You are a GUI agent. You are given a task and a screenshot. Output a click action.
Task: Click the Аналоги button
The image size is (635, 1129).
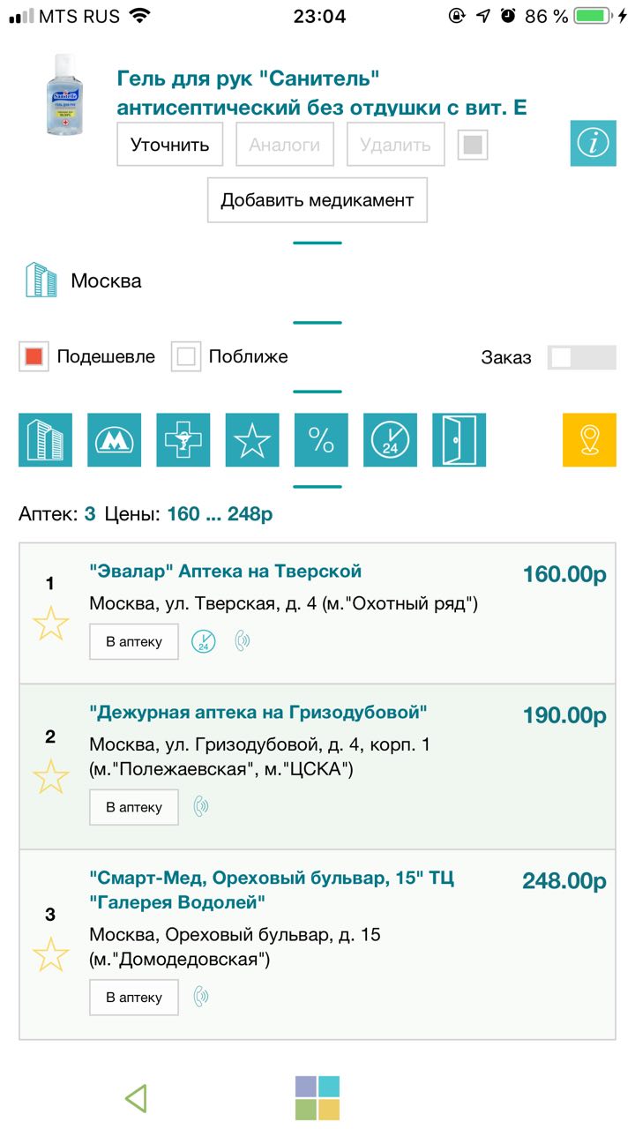285,145
